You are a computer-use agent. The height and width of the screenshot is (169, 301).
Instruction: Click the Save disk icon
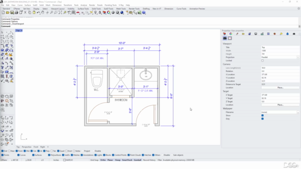click(x=12, y=13)
